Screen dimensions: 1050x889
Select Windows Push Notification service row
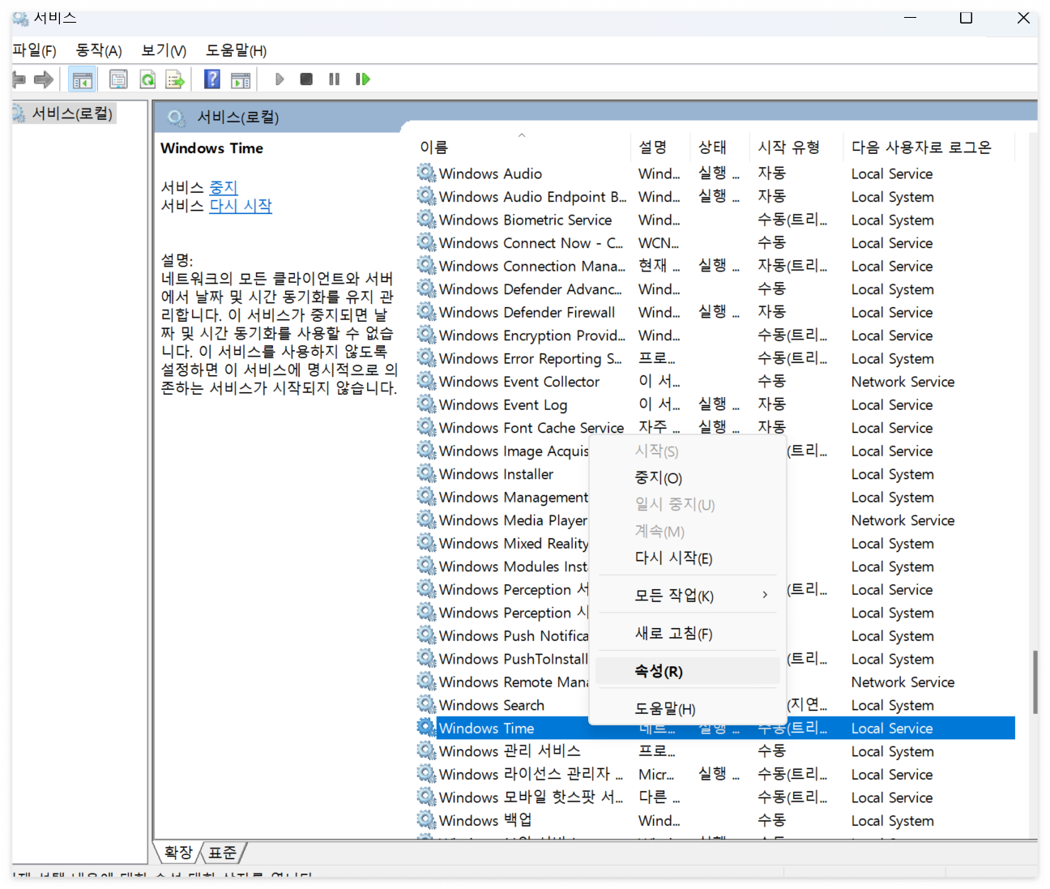pos(715,635)
